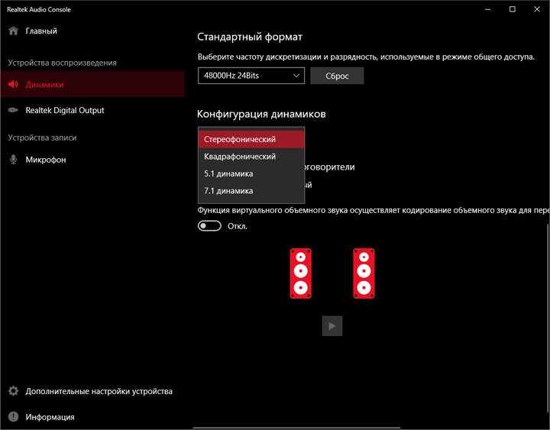The height and width of the screenshot is (430, 550).
Task: Click the Конфигурация динамиков heading
Action: (x=261, y=114)
